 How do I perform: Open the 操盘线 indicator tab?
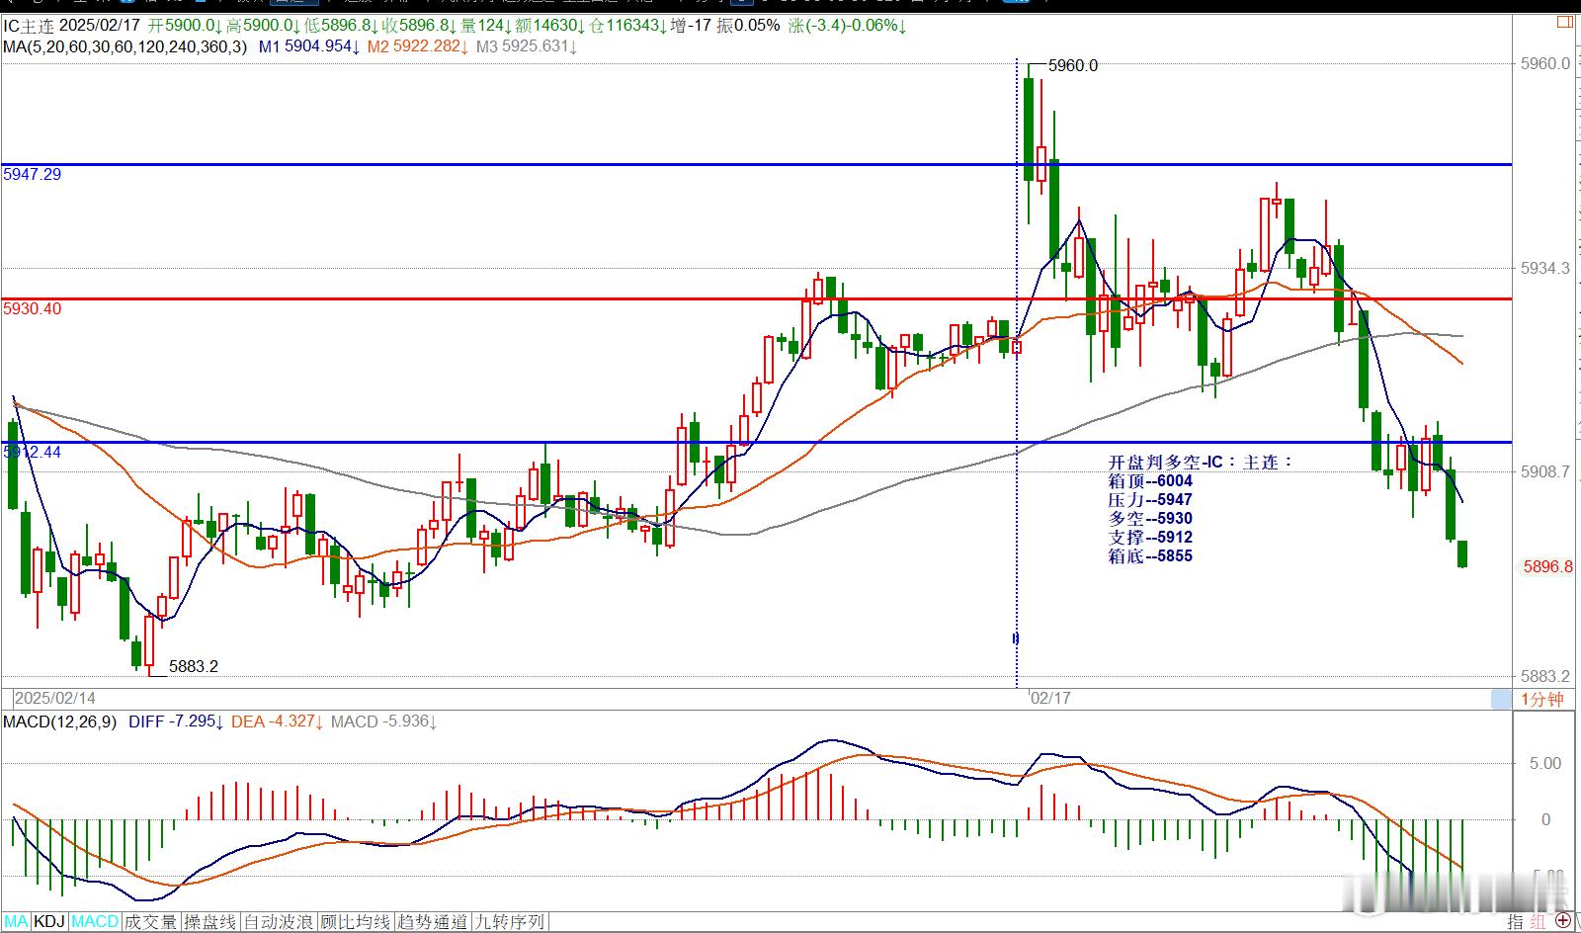tap(210, 921)
